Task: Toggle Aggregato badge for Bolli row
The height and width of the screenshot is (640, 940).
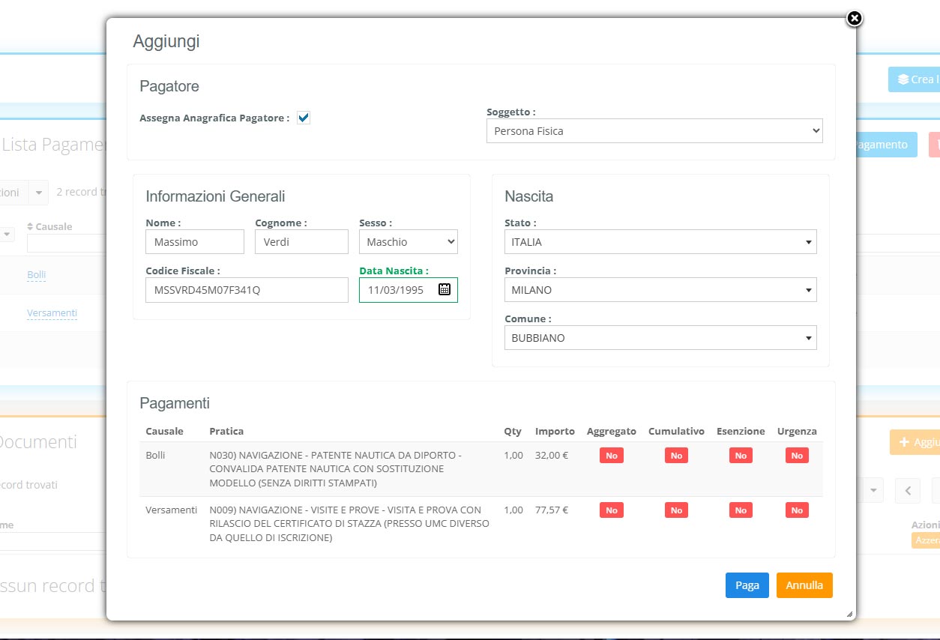Action: click(611, 456)
